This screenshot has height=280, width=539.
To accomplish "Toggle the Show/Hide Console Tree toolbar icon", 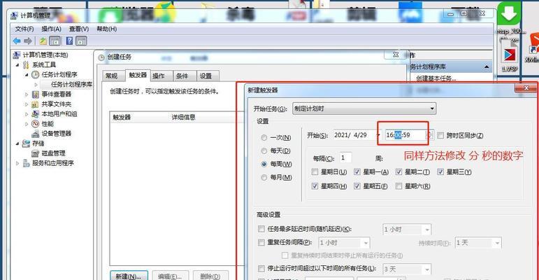I will [x=55, y=41].
